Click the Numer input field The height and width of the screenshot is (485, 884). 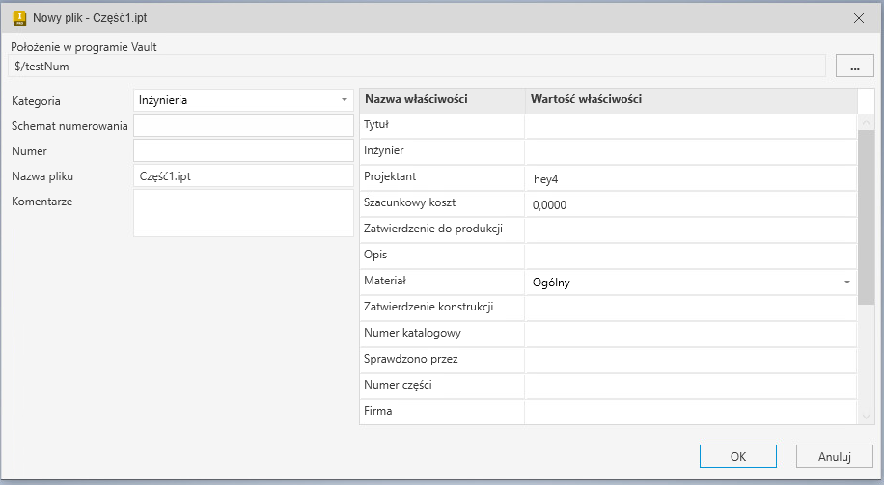[244, 151]
